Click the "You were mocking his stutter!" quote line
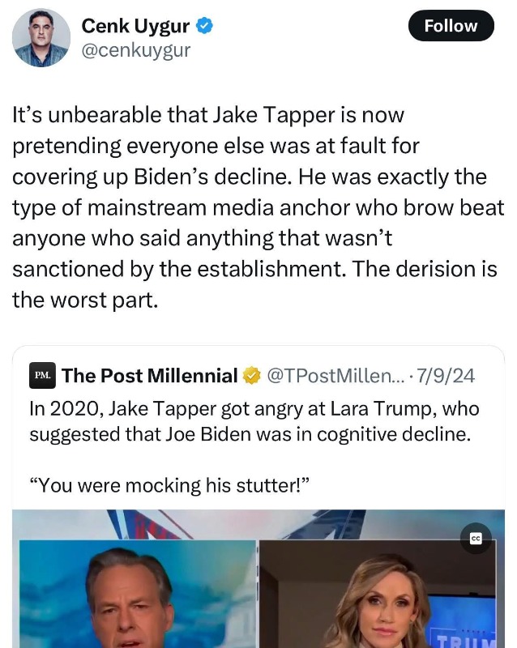The width and height of the screenshot is (517, 648). tap(170, 485)
